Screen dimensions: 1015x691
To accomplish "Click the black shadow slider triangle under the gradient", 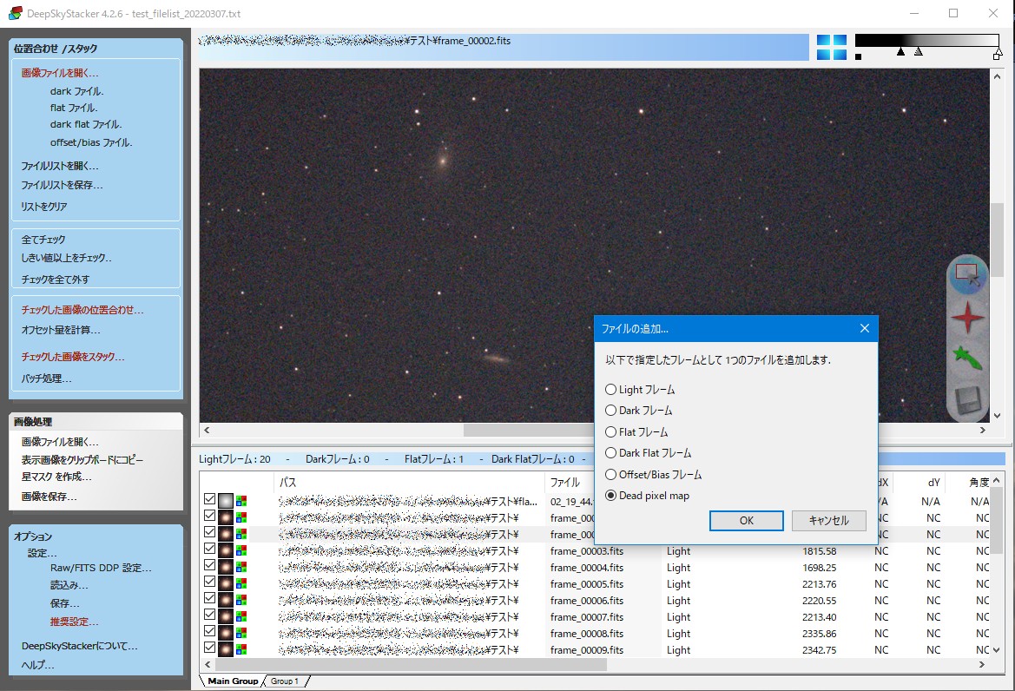I will click(901, 52).
